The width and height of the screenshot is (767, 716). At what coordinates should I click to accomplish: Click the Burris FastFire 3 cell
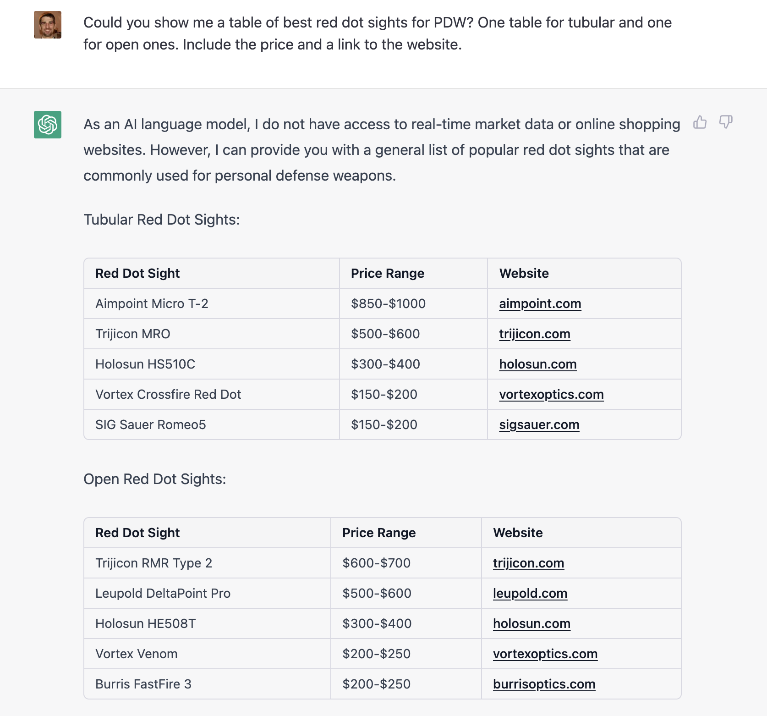tap(207, 684)
